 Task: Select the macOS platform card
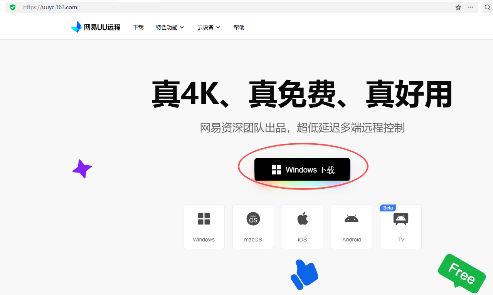[x=253, y=227]
